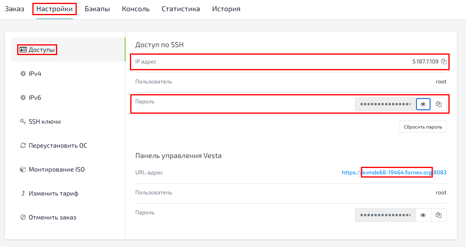Show the SSH password with eye icon
This screenshot has width=466, height=247.
click(423, 104)
